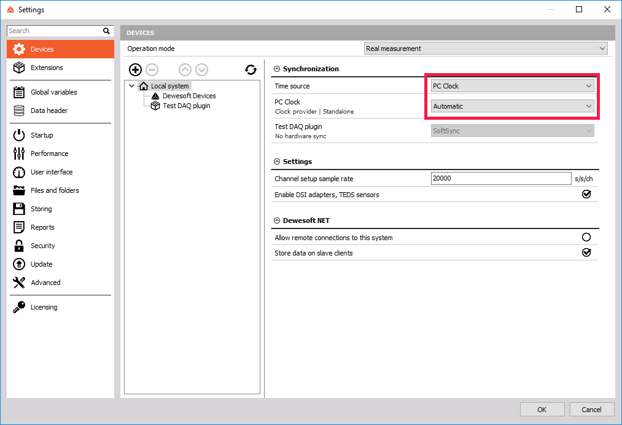This screenshot has height=425, width=622.
Task: Click the Startup power icon
Action: (18, 135)
